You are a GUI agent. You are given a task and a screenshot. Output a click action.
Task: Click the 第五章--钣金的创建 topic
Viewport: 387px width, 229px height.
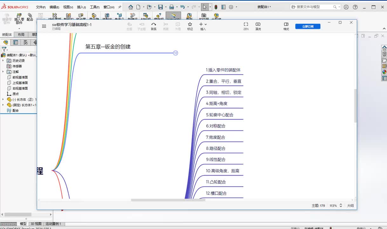[x=108, y=46]
